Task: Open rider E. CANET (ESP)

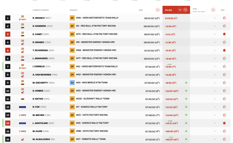Action: coord(41,34)
